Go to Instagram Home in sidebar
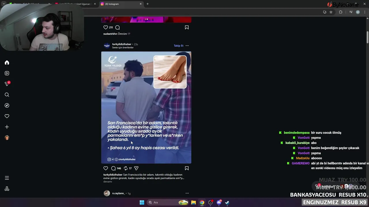The width and height of the screenshot is (369, 207). (7, 63)
